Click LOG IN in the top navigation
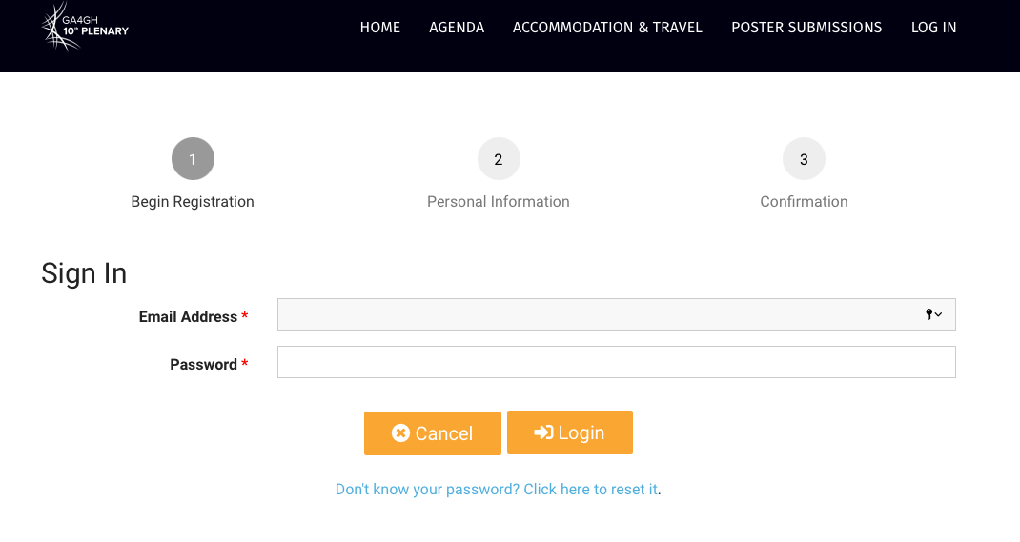1020x542 pixels. click(933, 28)
